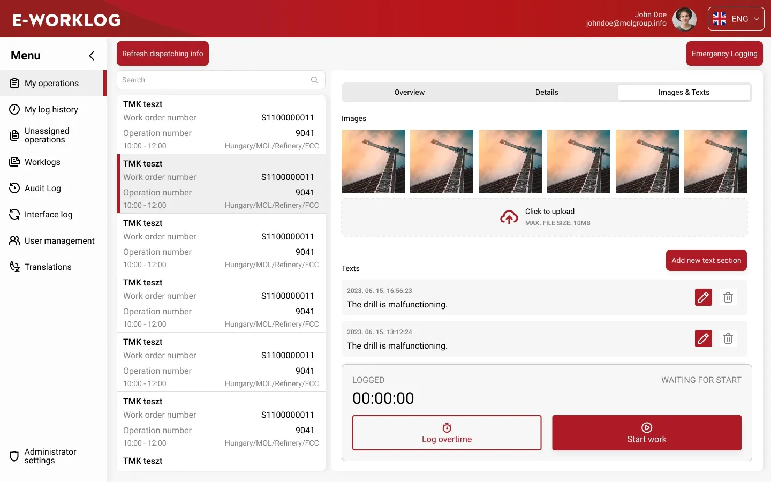Click the E-WORKLOG logo

67,20
